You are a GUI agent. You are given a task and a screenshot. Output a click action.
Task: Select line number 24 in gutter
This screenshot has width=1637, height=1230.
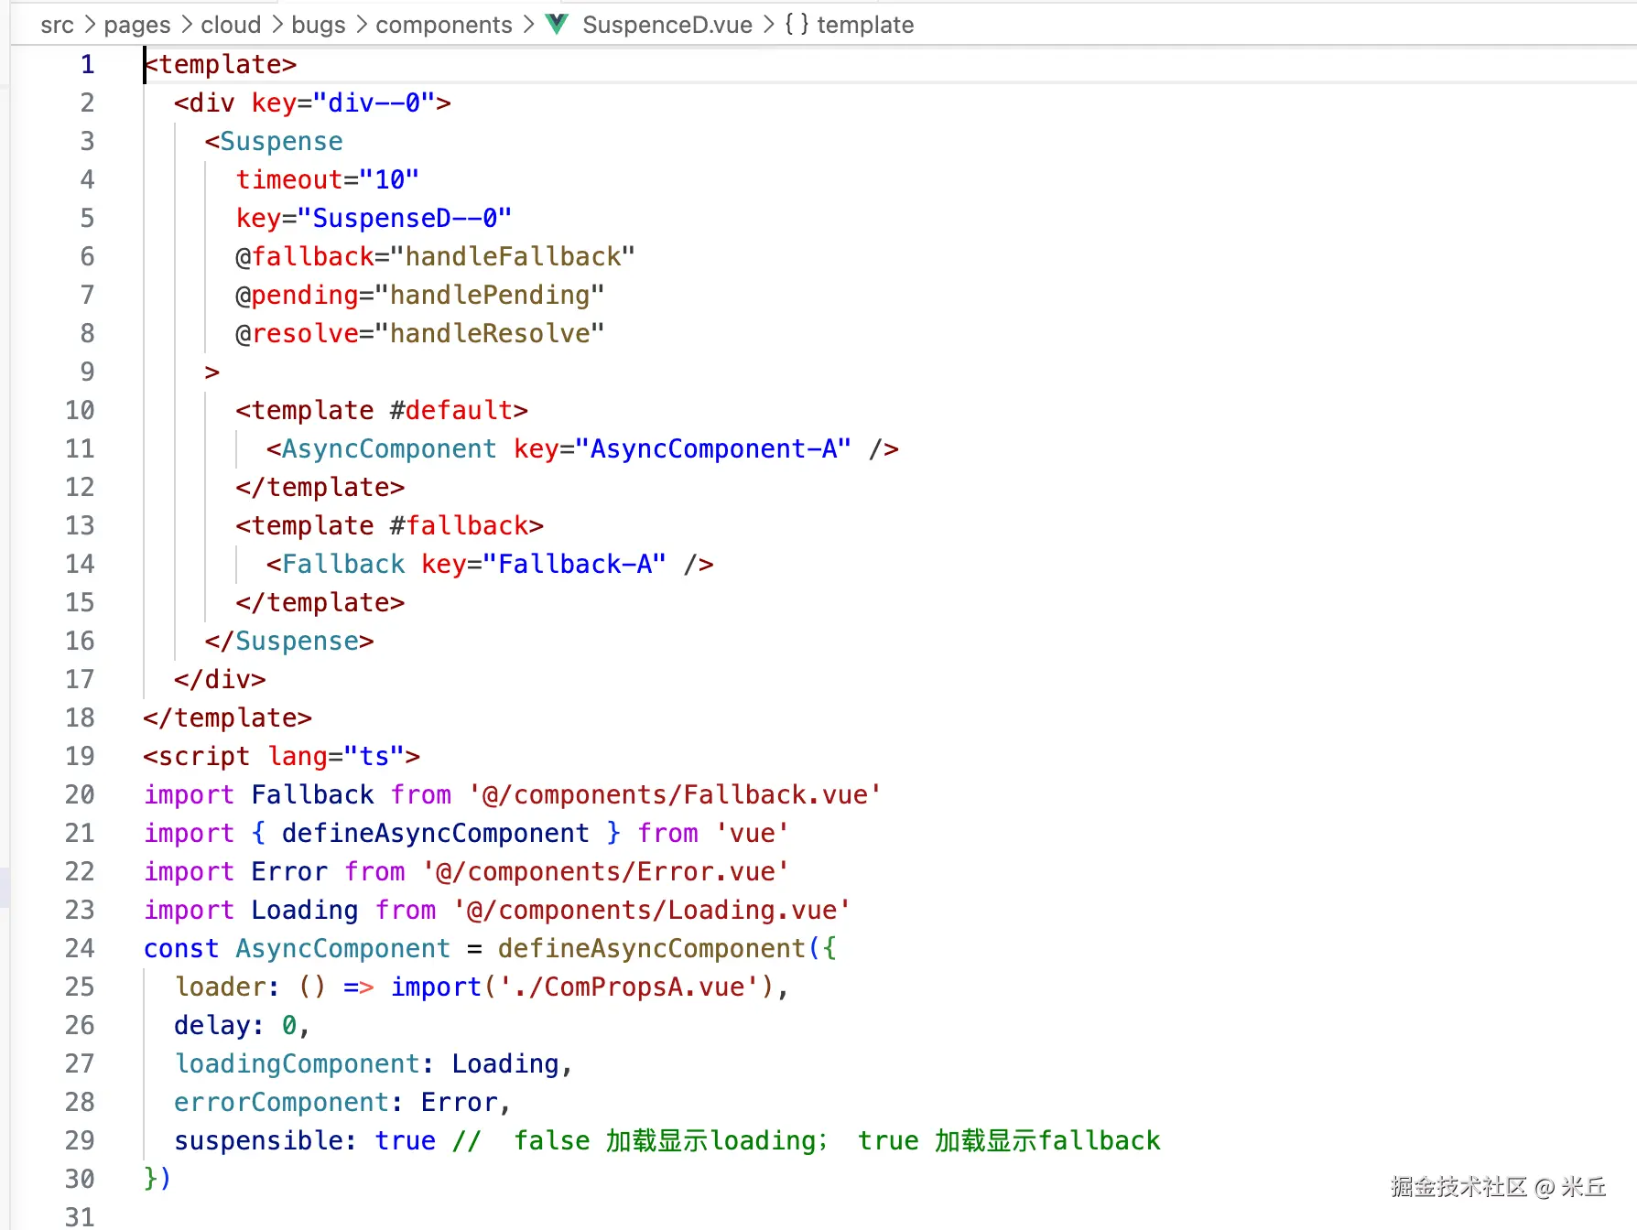pos(80,948)
